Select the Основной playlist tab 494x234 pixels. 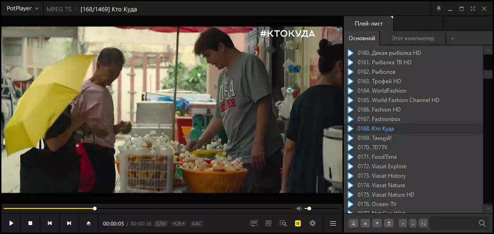tap(362, 38)
